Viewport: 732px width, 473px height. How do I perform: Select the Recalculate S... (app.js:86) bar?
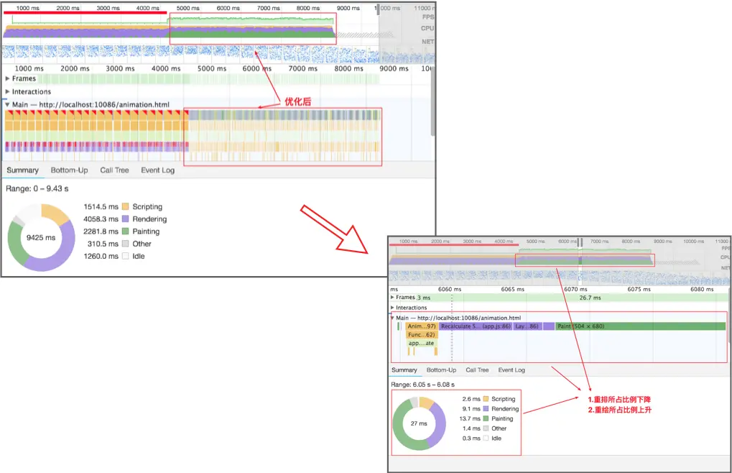pyautogui.click(x=476, y=326)
